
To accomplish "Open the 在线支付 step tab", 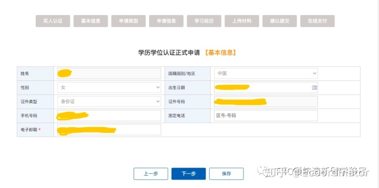I will click(317, 21).
